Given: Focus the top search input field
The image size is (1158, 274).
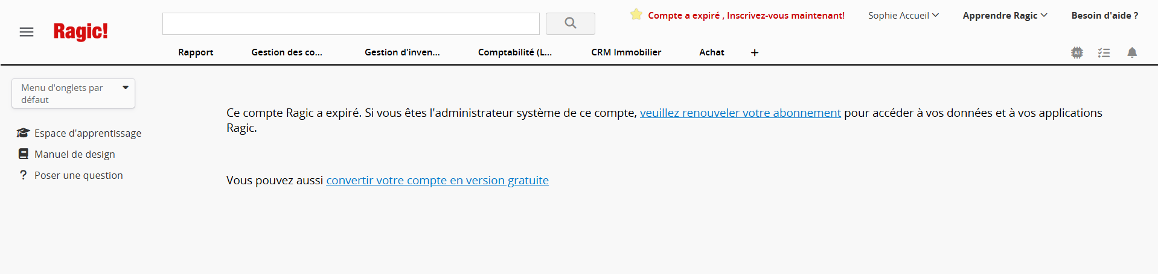Looking at the screenshot, I should click(x=351, y=23).
